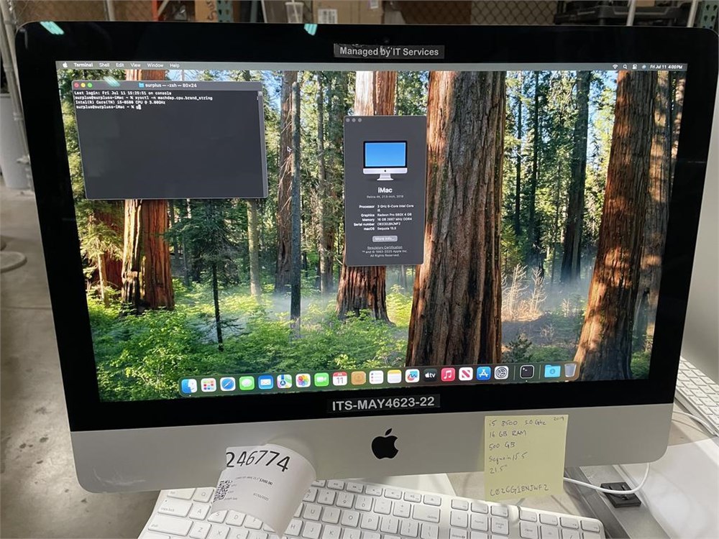Open the Messages app in Dock
Screen dimensions: 719x539
pyautogui.click(x=247, y=383)
